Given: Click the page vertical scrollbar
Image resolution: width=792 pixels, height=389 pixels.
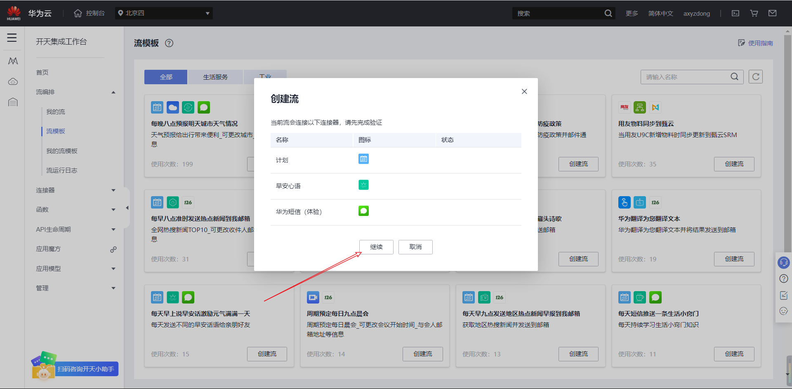Looking at the screenshot, I should [x=788, y=145].
